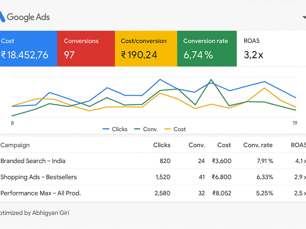Sort by the Cost table column header
The height and width of the screenshot is (229, 306).
224,145
